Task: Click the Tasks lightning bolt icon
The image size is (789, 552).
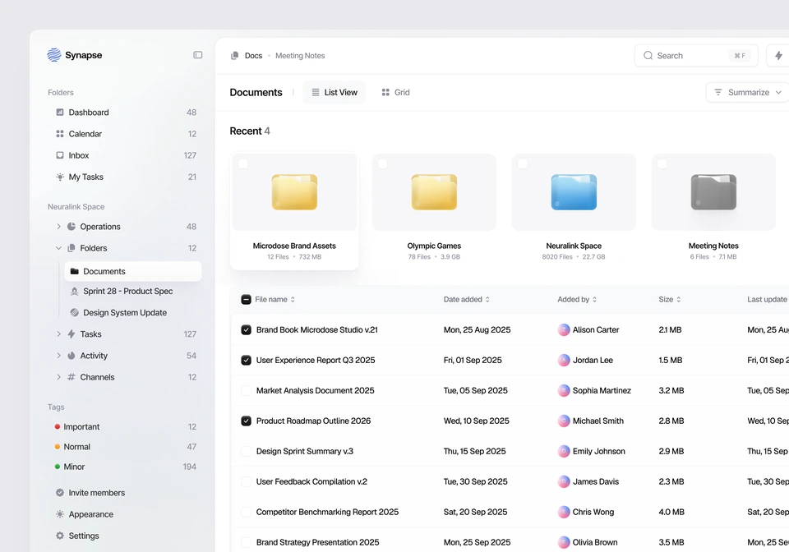Action: tap(72, 333)
